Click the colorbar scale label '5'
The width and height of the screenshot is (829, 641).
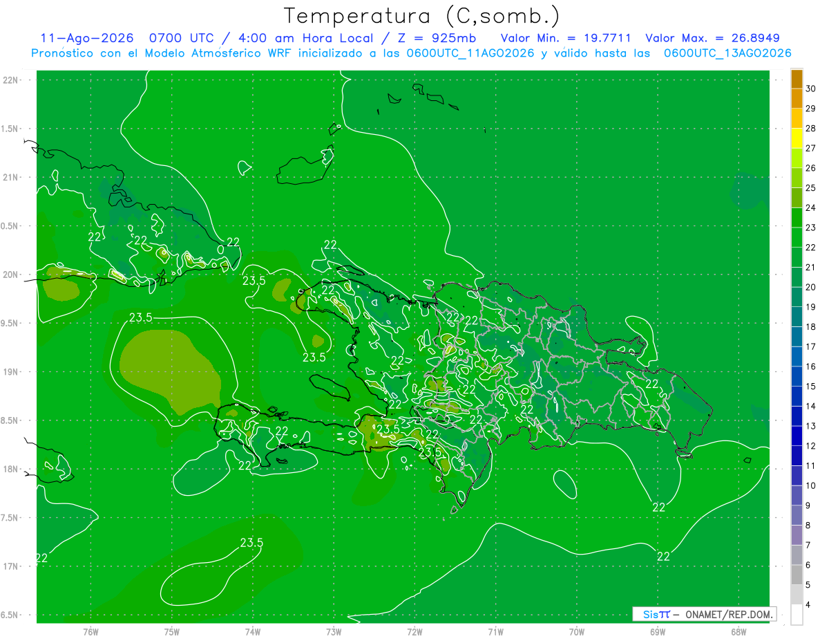[x=809, y=584]
